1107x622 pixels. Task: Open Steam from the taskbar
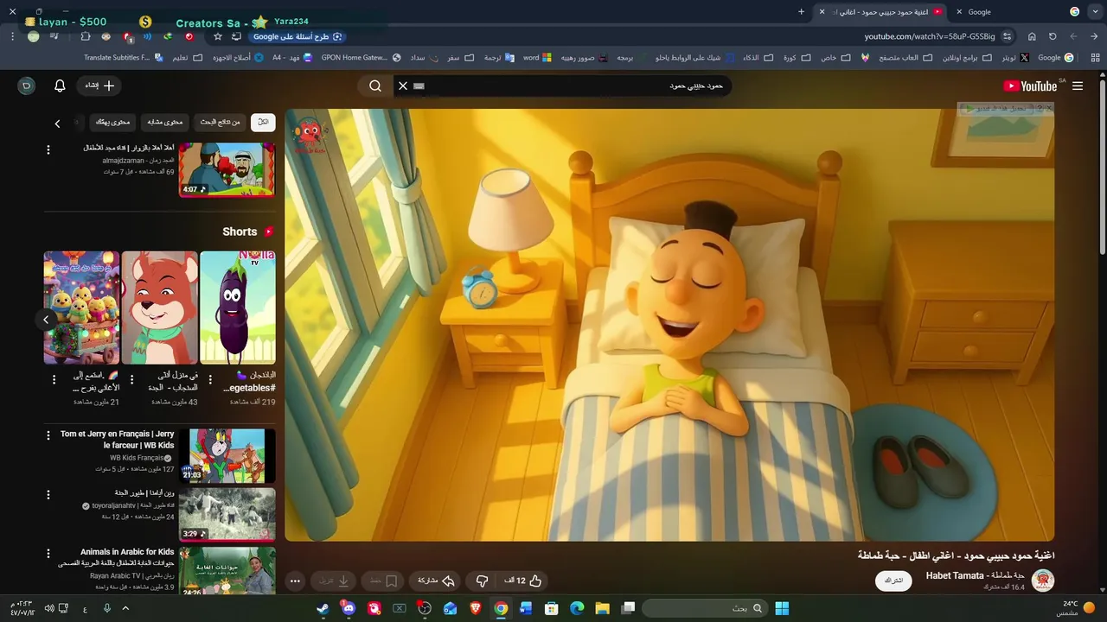[x=323, y=608]
